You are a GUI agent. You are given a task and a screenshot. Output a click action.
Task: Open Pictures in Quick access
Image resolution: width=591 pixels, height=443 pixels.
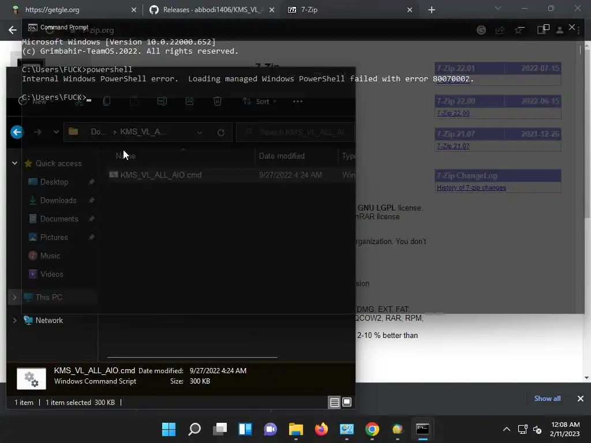point(54,237)
